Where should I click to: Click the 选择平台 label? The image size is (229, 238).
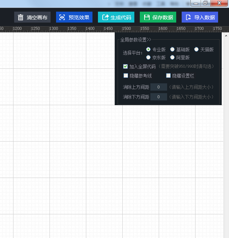[x=133, y=53]
